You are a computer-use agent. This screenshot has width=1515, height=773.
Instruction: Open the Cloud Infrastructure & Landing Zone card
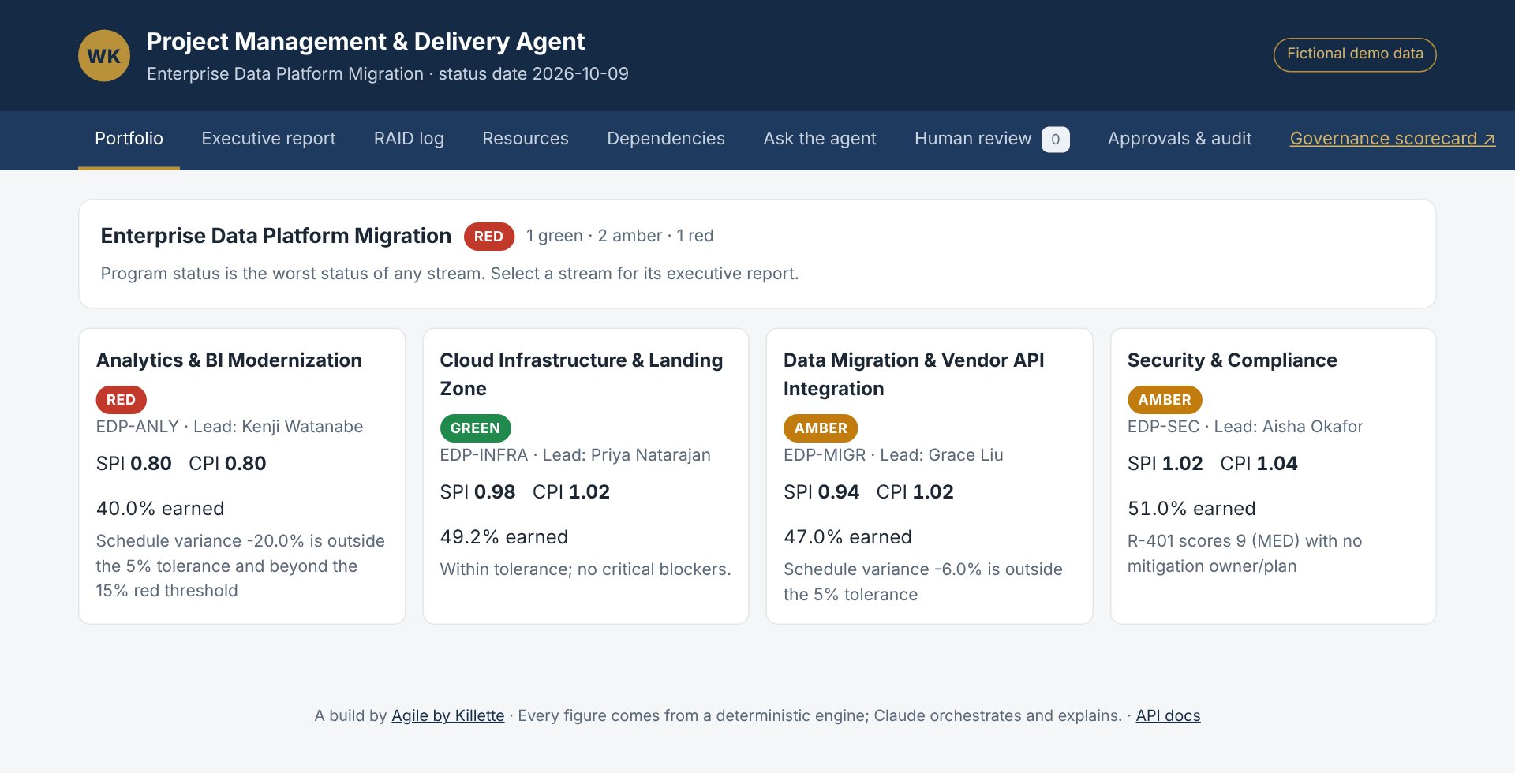585,476
